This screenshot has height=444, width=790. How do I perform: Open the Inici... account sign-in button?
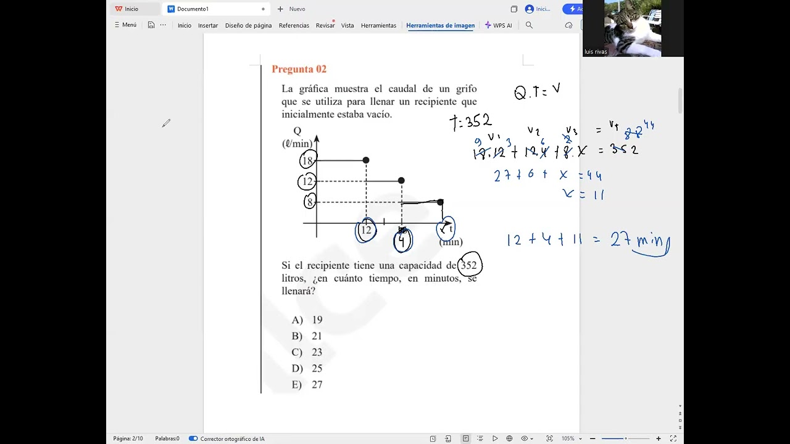538,9
